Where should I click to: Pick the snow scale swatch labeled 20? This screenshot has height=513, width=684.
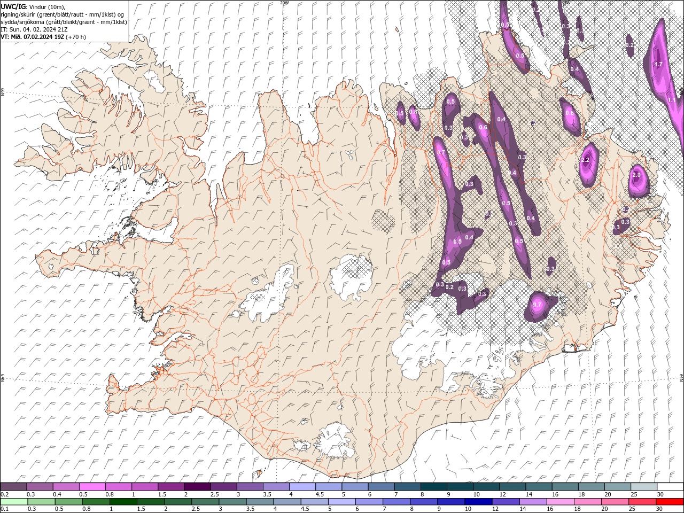tap(618, 487)
